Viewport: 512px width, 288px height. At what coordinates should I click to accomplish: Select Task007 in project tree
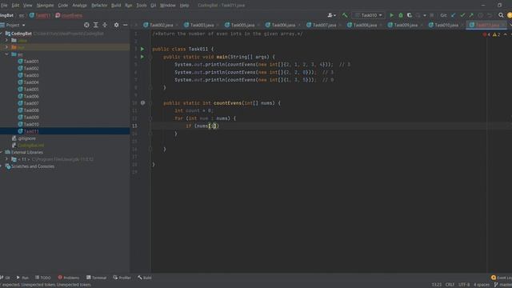pyautogui.click(x=31, y=103)
